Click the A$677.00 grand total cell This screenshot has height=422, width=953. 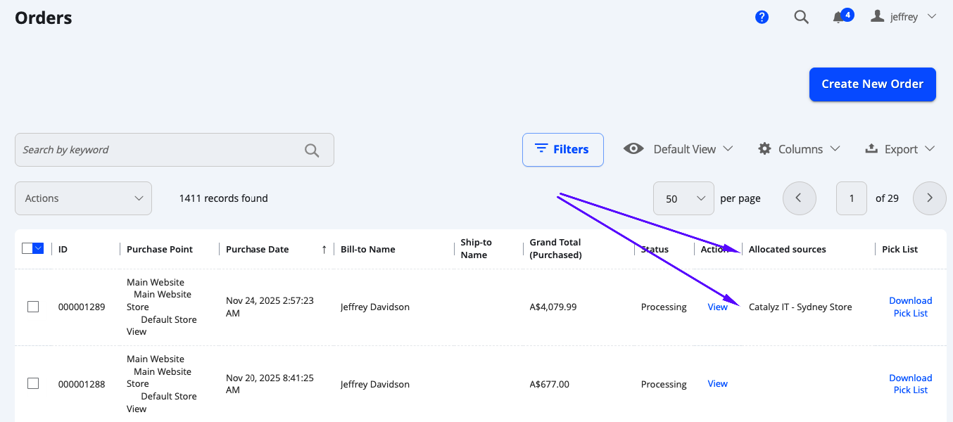[x=550, y=384]
